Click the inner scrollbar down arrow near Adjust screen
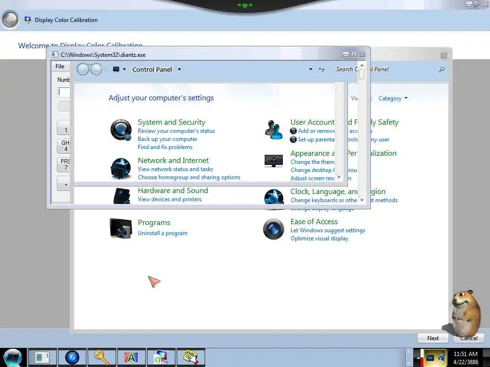 click(x=339, y=177)
